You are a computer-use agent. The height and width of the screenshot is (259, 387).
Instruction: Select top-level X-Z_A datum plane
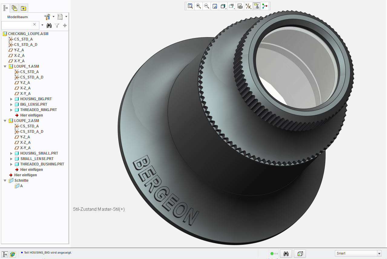point(19,56)
